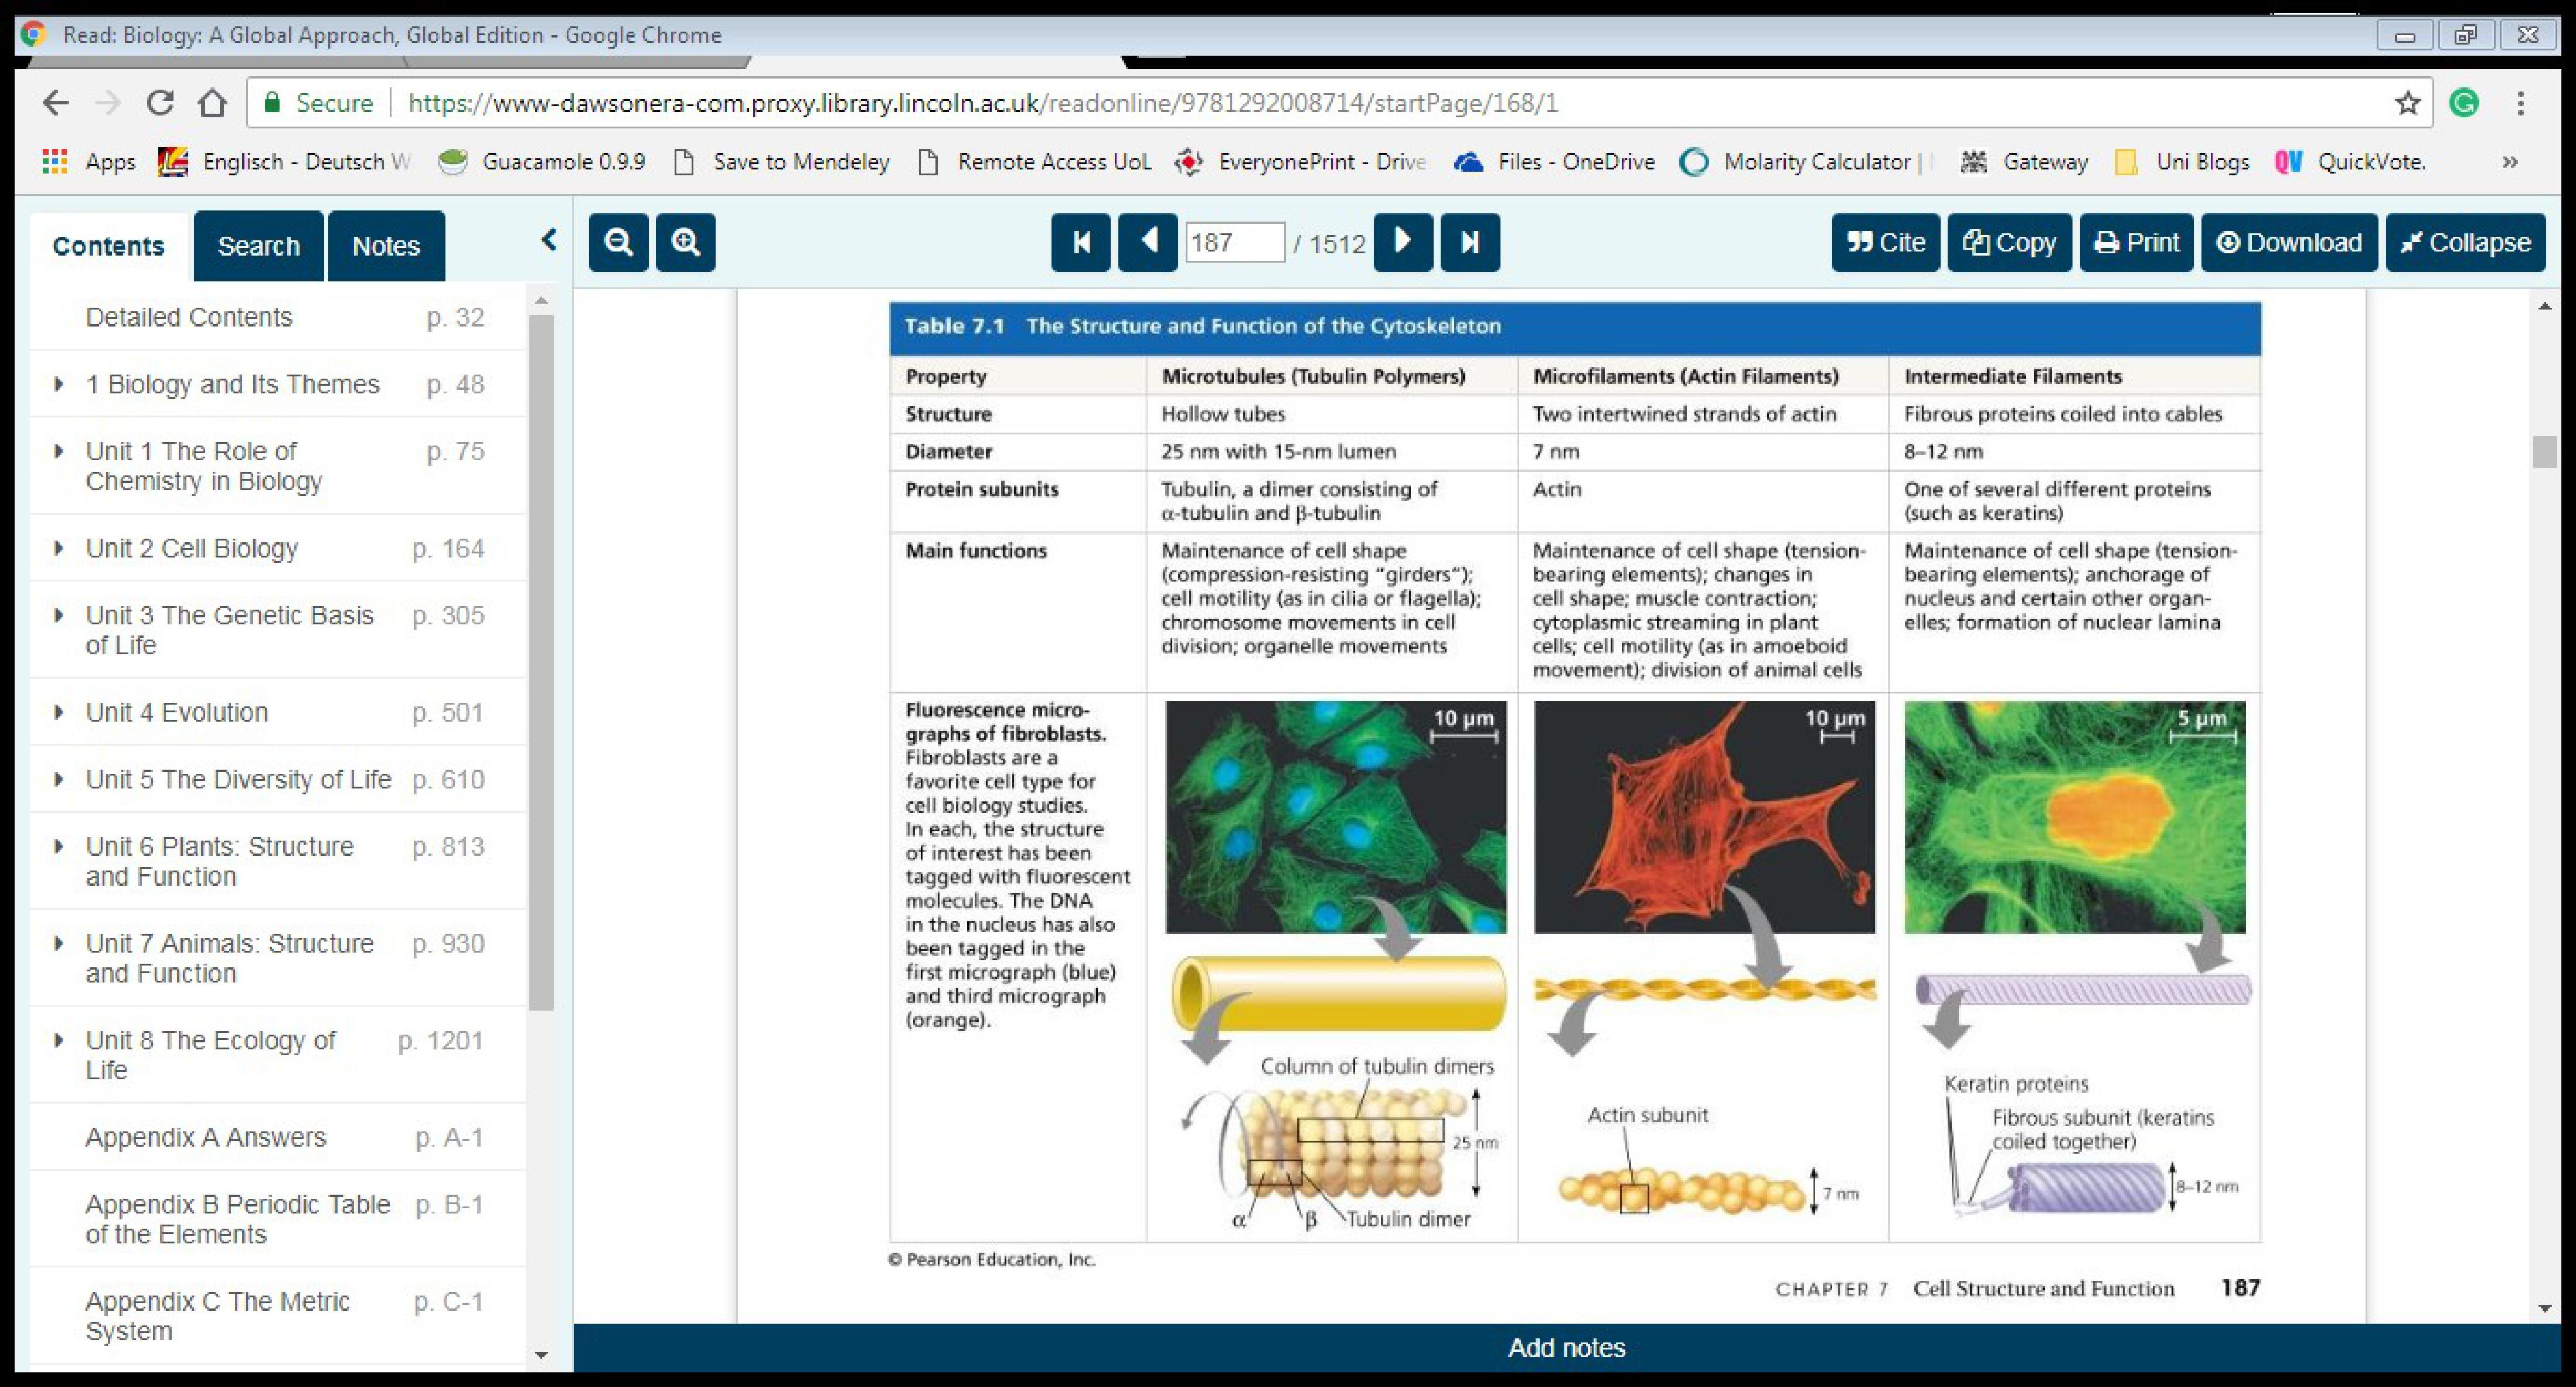The image size is (2576, 1387).
Task: Click the contents panel scrollbar thumb
Action: pos(541,662)
